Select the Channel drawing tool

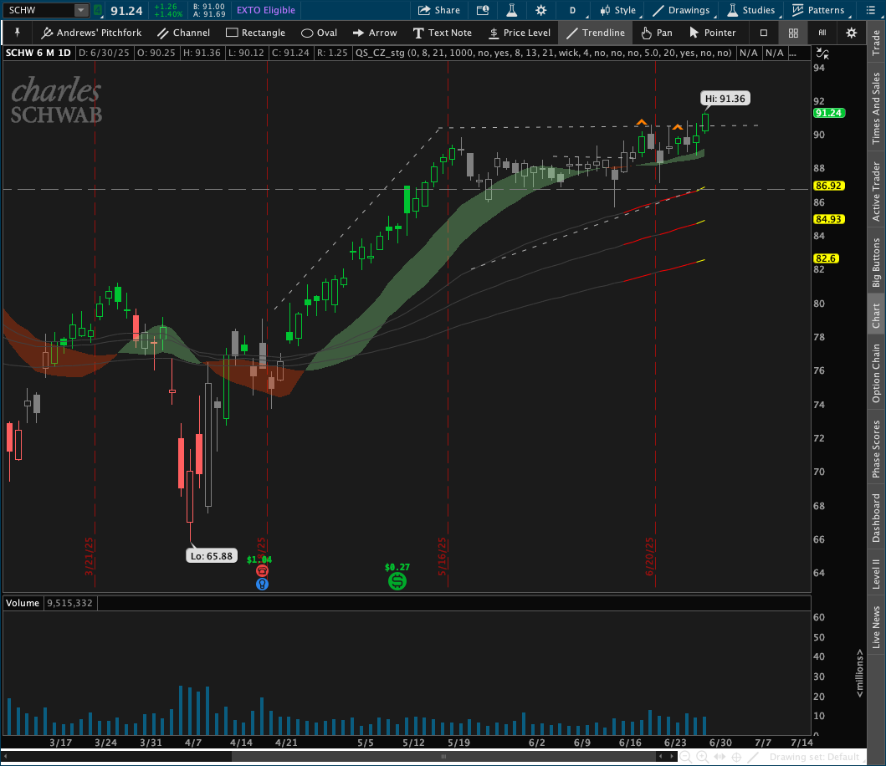[183, 33]
